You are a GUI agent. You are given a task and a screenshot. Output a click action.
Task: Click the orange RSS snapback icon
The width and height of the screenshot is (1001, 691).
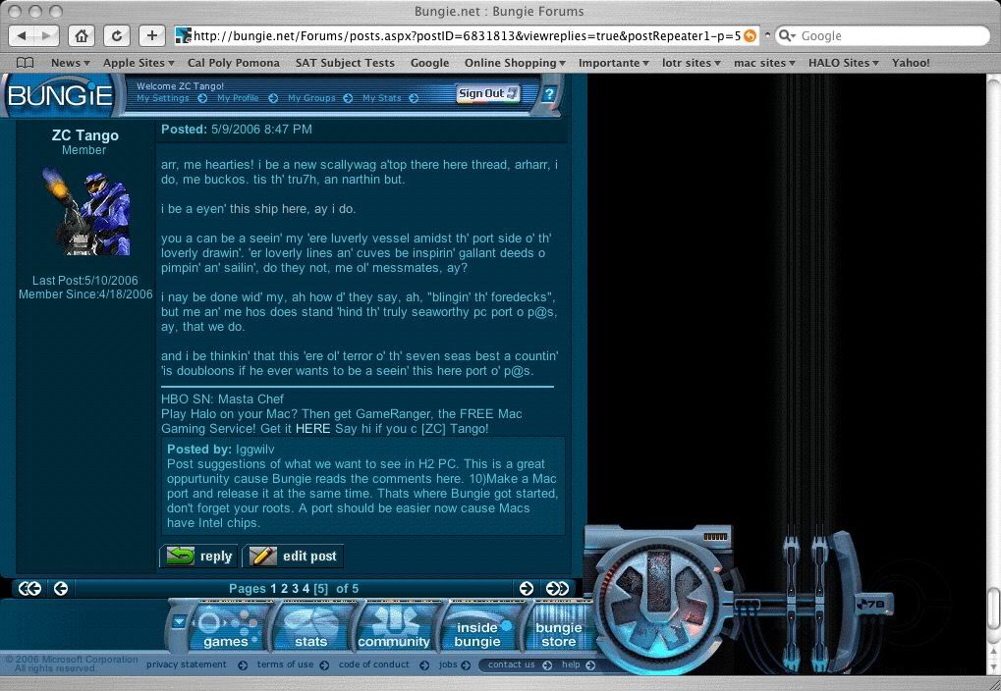point(751,36)
